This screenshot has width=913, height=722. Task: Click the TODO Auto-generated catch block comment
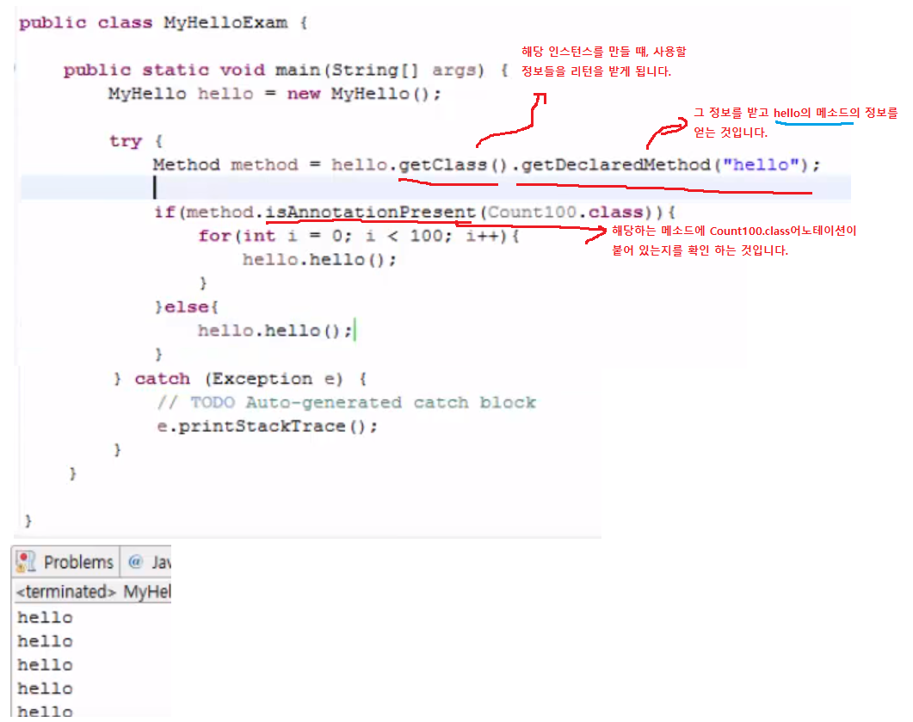(x=346, y=403)
